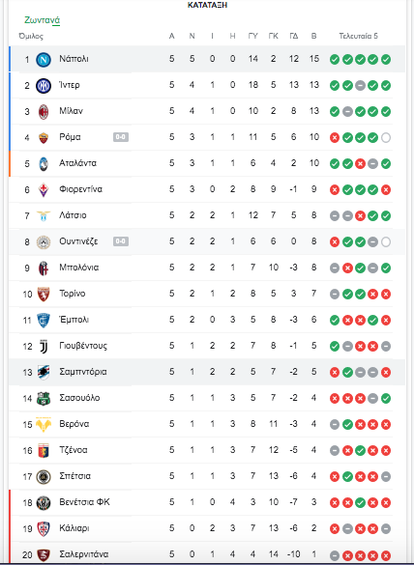
Task: Click the Milan club crest icon
Action: point(44,111)
